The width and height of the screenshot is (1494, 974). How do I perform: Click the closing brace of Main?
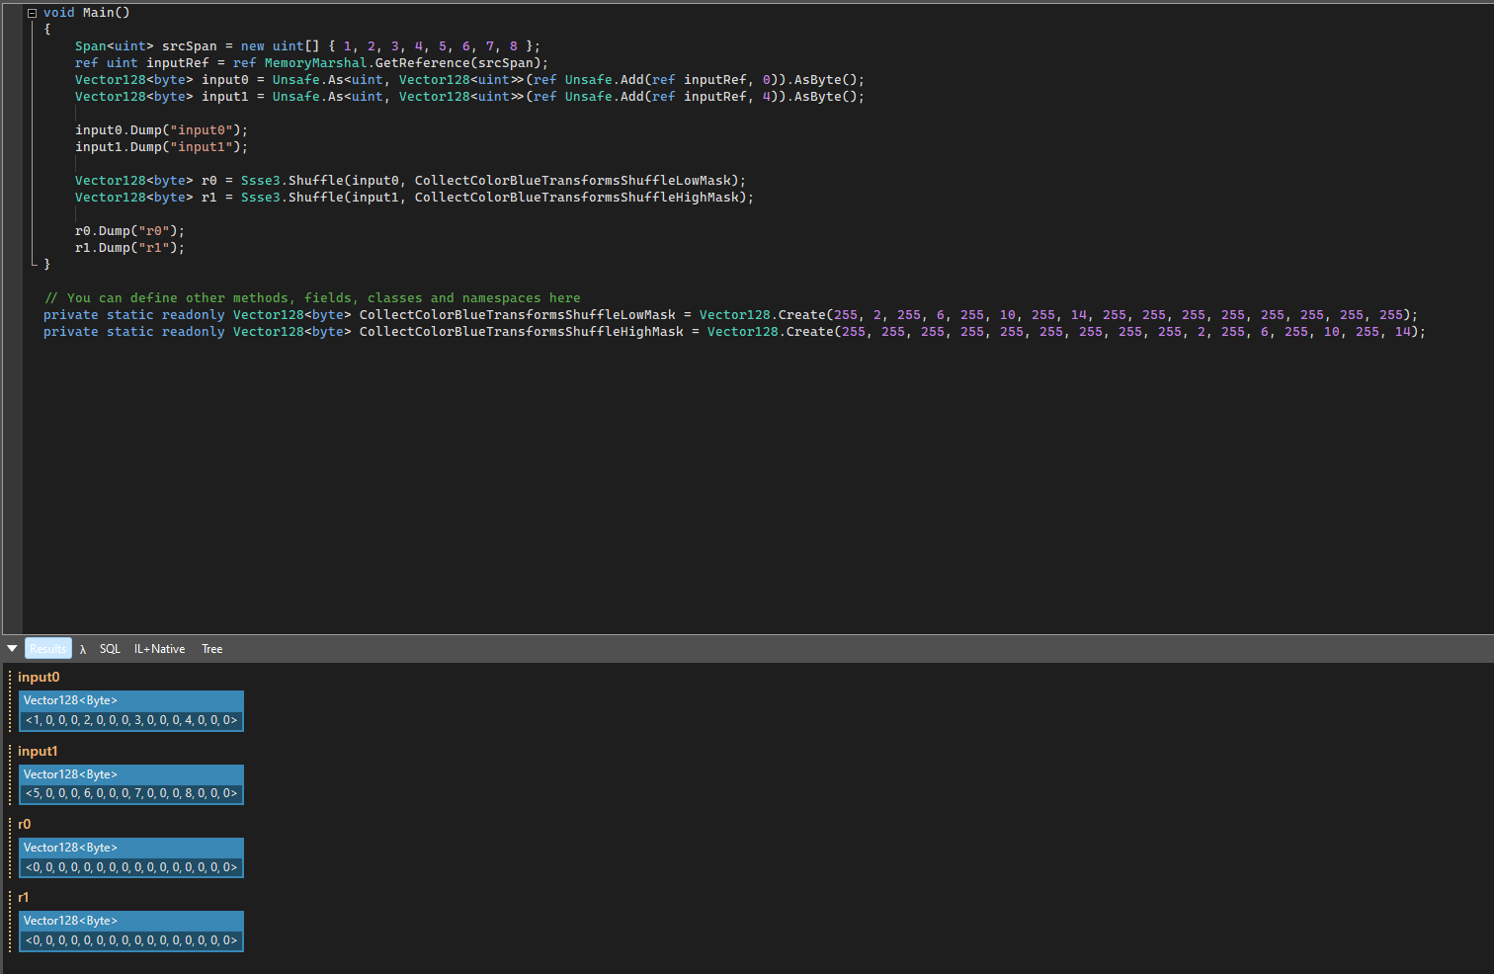46,265
